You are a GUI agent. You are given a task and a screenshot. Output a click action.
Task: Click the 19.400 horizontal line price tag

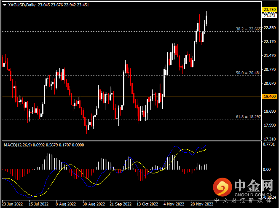tap(270, 97)
